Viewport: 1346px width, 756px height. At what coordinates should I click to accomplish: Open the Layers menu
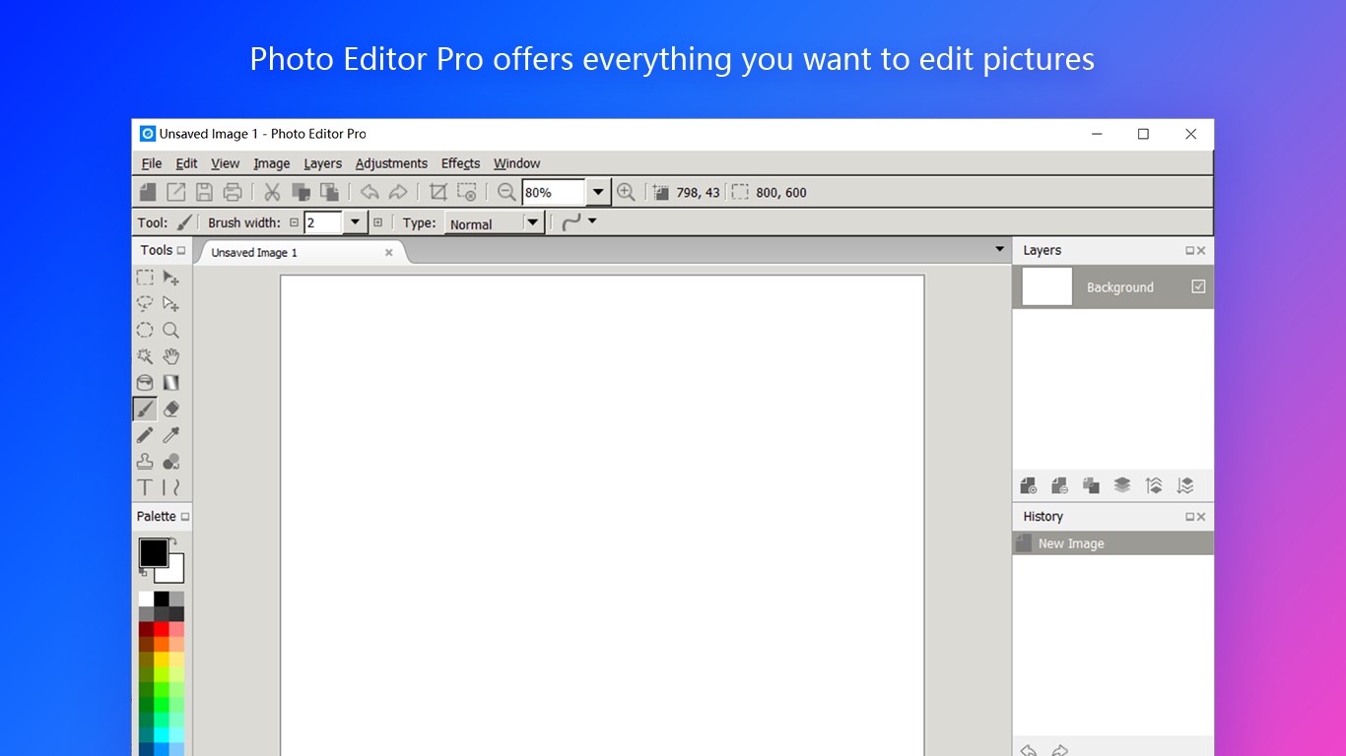(322, 163)
